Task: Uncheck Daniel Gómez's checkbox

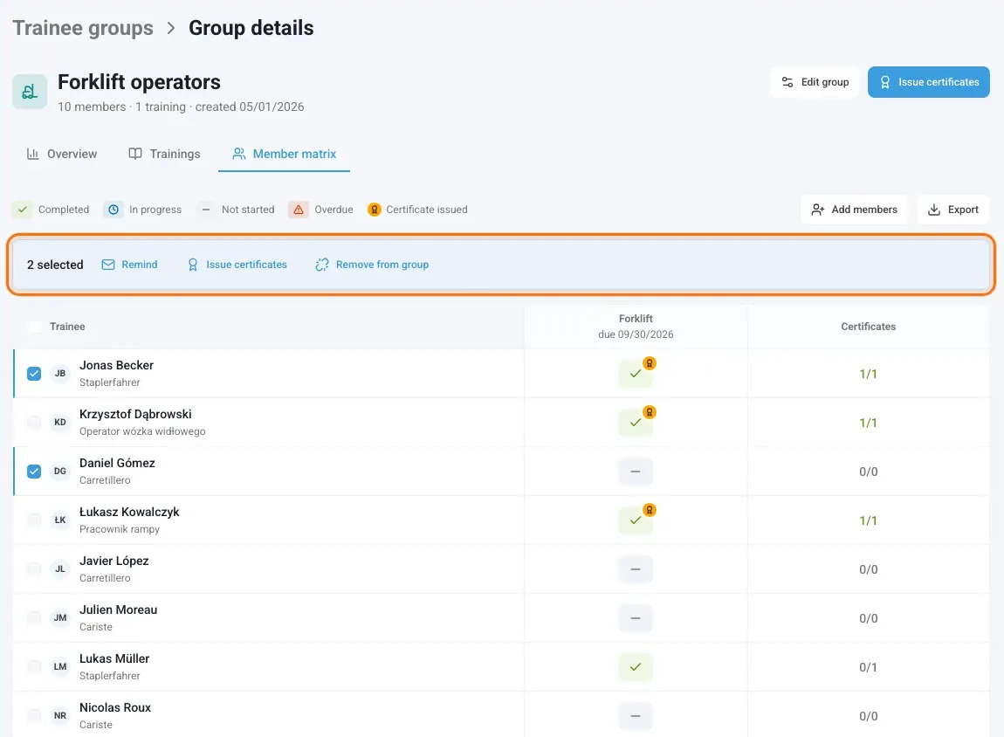Action: (34, 472)
